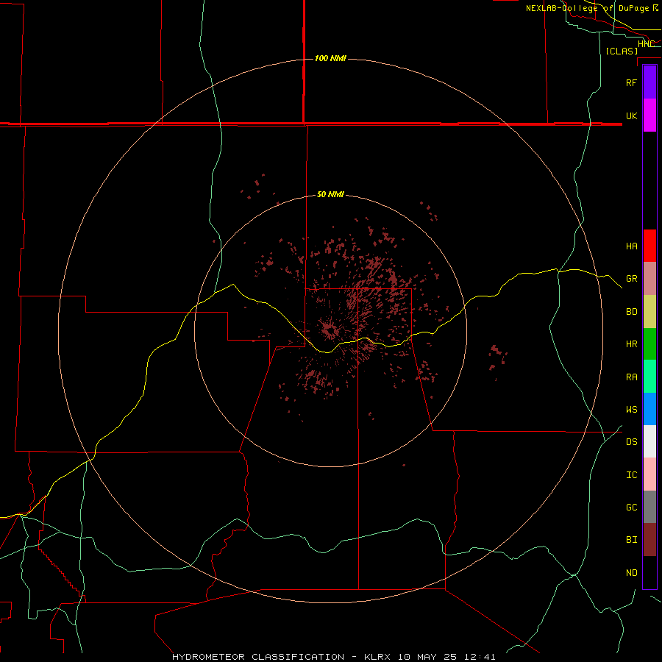The image size is (662, 662).
Task: Pick the dark green HR swatch
Action: pyautogui.click(x=649, y=344)
